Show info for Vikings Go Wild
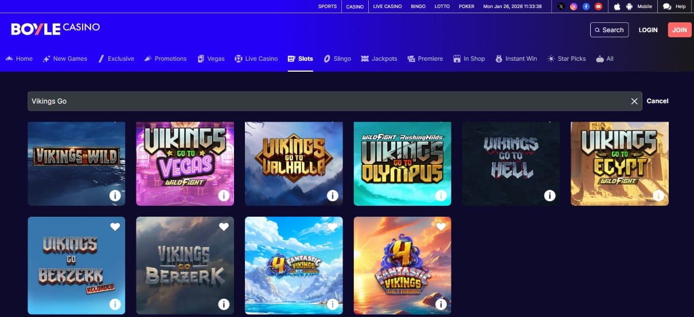Screen dimensions: 694x317 pos(115,196)
